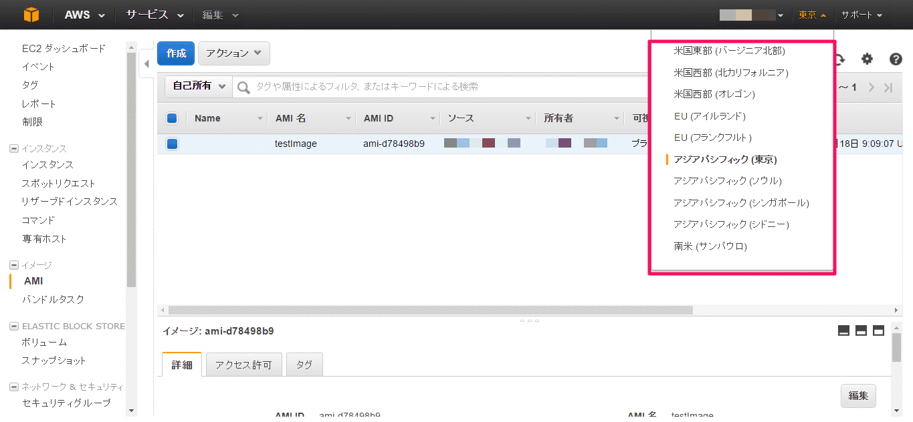This screenshot has height=422, width=913.
Task: Open the account name dropdown
Action: click(x=752, y=15)
